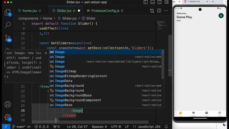Image resolution: width=229 pixels, height=129 pixels.
Task: Toggle bottom panel layout icon
Action: click(x=152, y=2)
